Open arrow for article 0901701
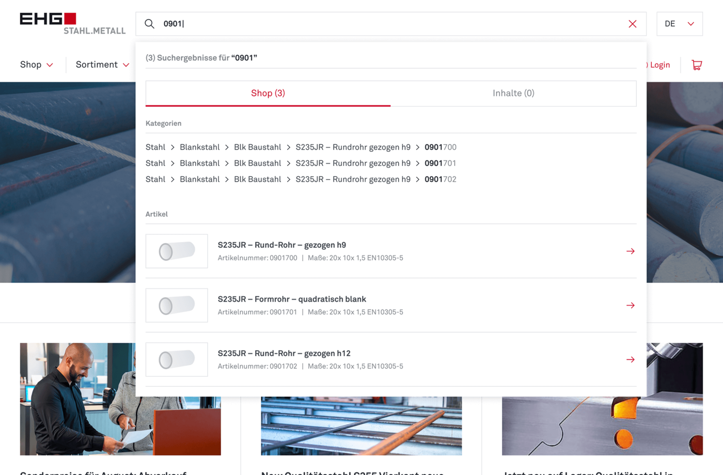The image size is (723, 475). click(630, 306)
